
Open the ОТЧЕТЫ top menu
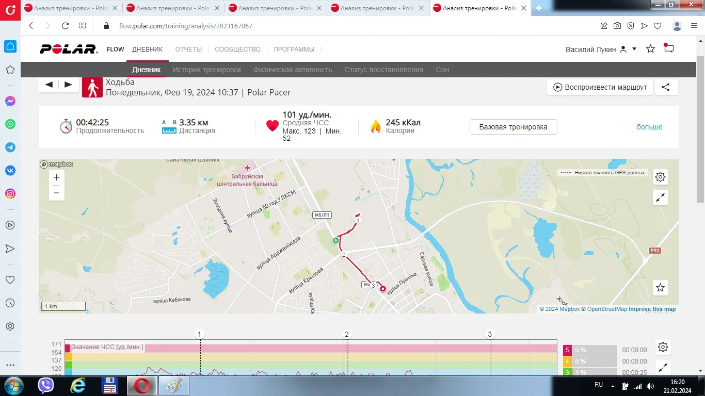coord(188,49)
